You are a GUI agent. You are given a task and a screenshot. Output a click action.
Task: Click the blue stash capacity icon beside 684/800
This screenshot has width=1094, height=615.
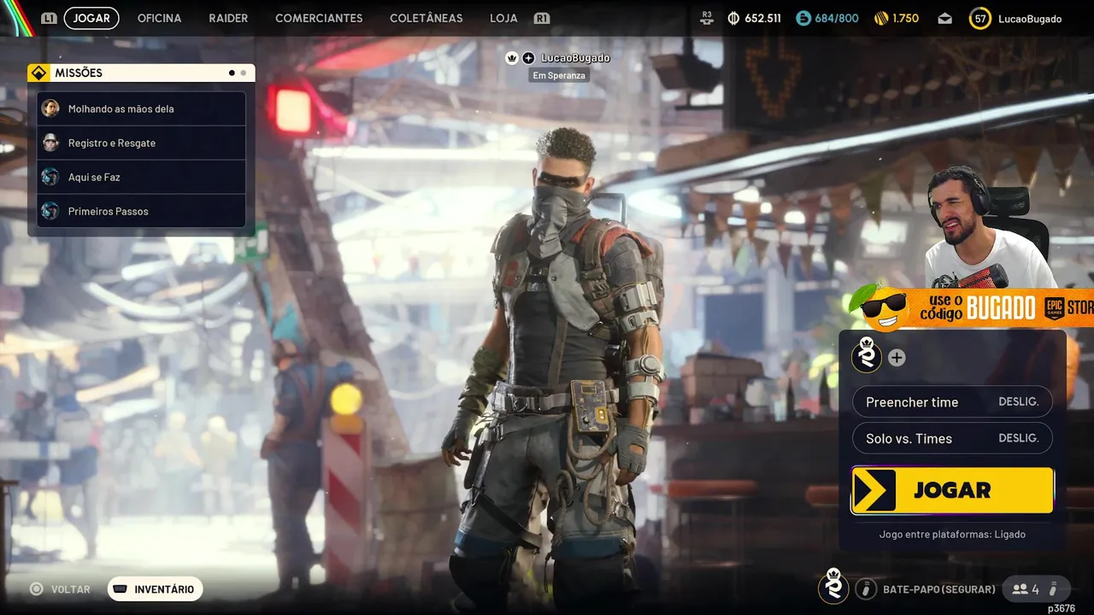point(803,18)
